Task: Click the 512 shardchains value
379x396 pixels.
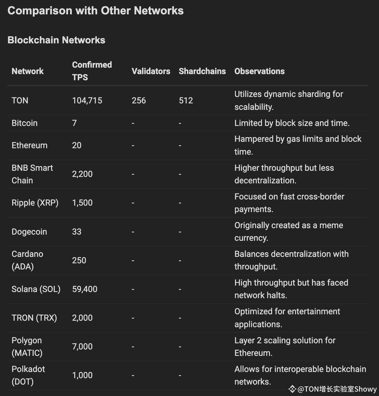Action: click(x=186, y=100)
